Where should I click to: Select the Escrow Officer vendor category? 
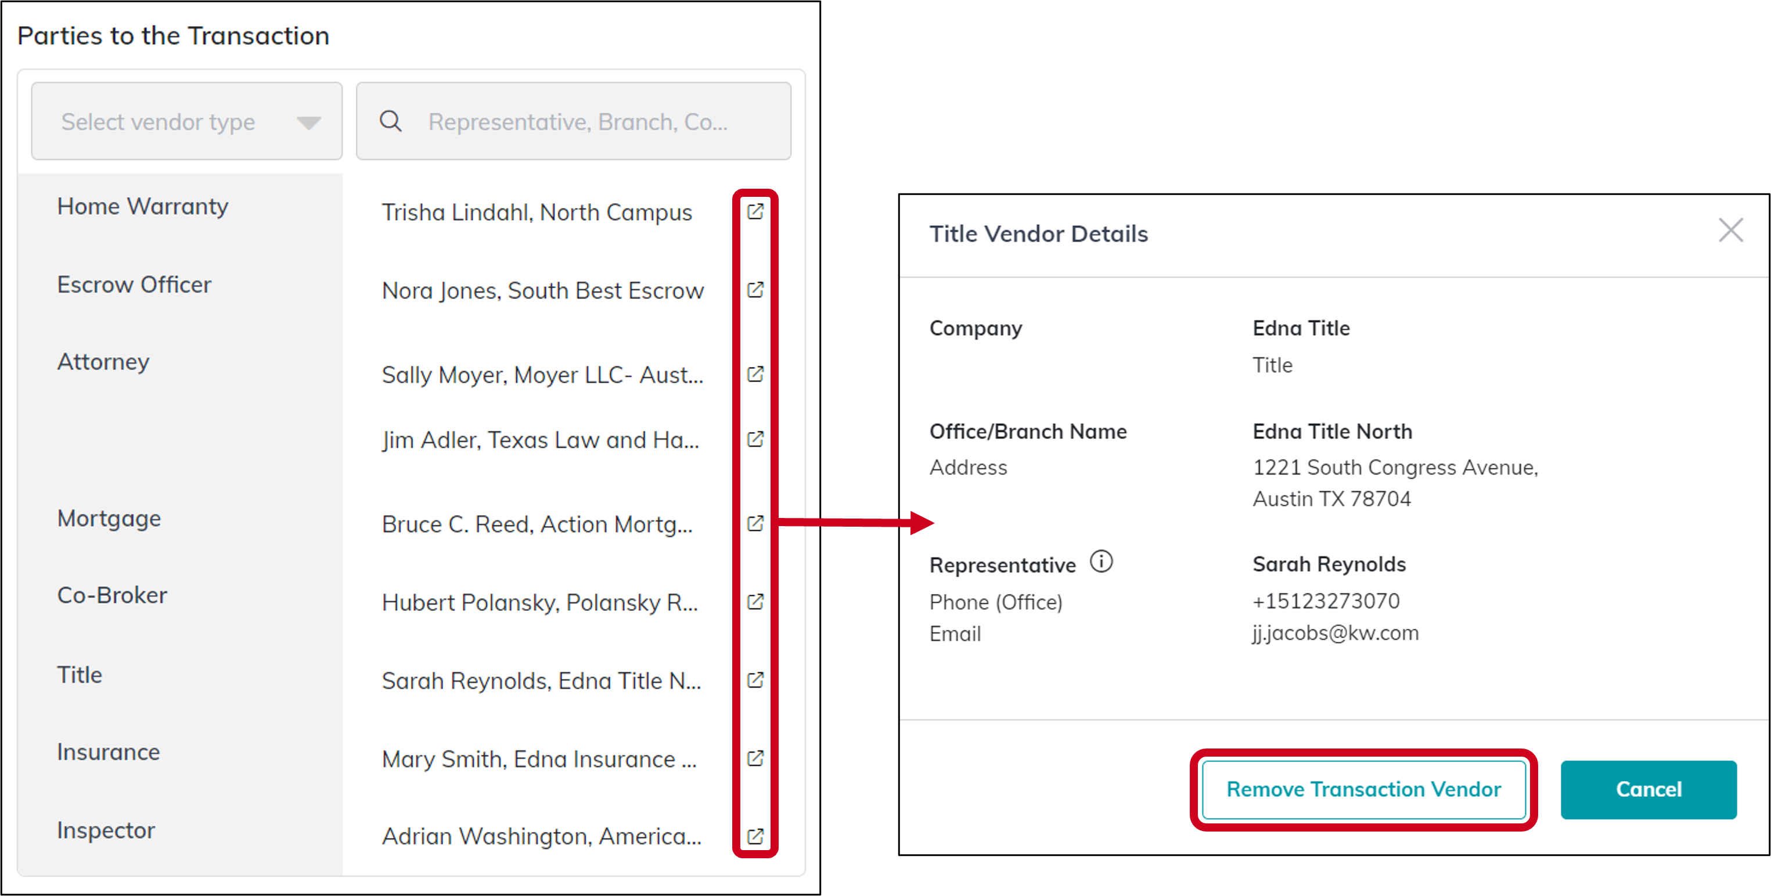tap(134, 285)
